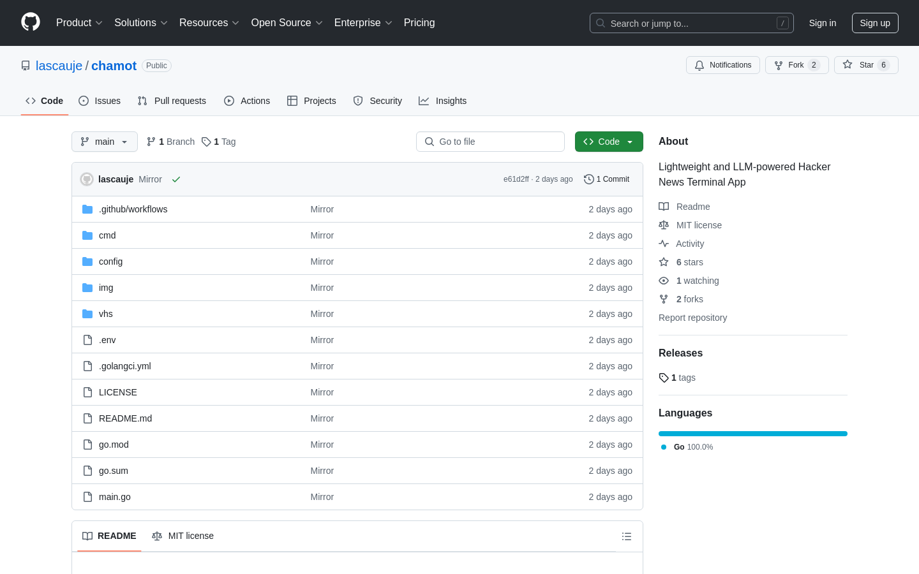Open the Releases heading link

[x=680, y=353]
